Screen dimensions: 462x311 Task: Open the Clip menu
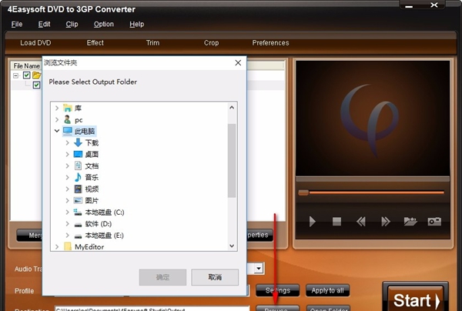click(x=72, y=24)
